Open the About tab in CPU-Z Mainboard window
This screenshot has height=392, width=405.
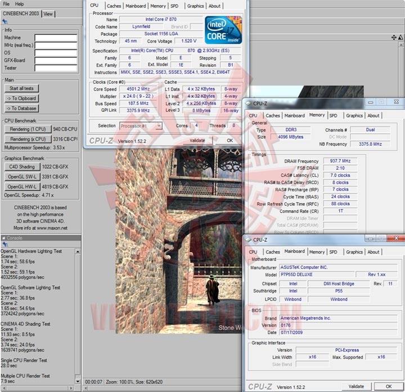373,252
